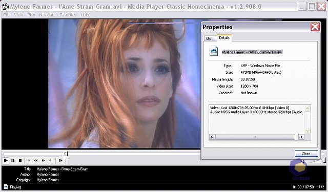This screenshot has width=328, height=192.
Task: Pause the video playback
Action: click(x=13, y=160)
